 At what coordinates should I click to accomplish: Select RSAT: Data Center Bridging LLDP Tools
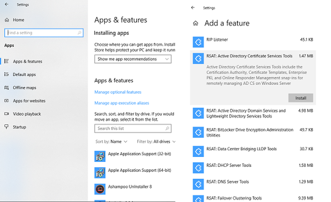click(x=241, y=149)
